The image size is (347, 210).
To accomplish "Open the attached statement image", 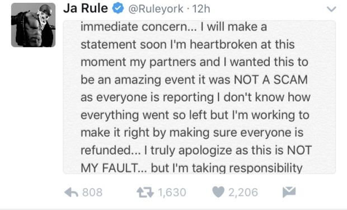I will (x=199, y=97).
